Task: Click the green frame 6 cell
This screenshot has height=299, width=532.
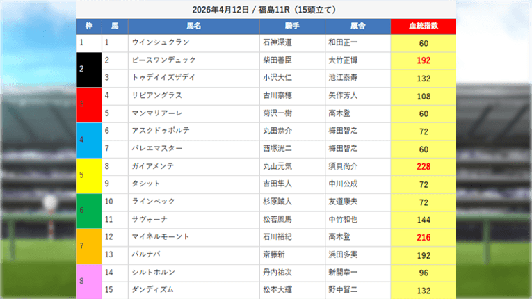Action: pos(89,211)
